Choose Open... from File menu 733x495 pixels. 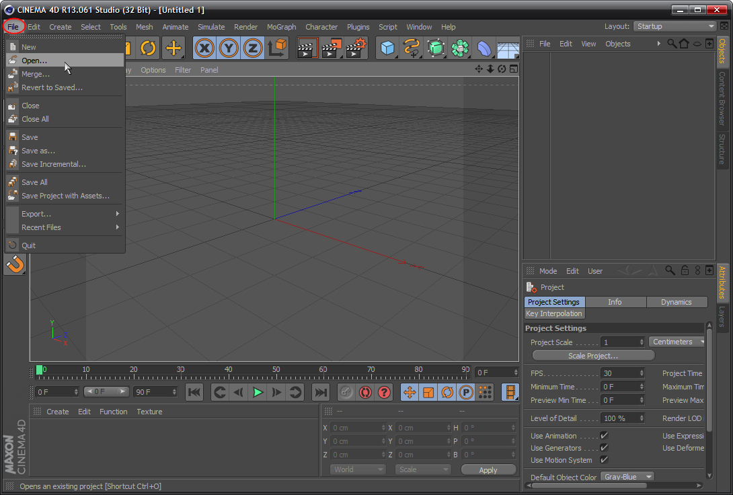tap(65, 61)
